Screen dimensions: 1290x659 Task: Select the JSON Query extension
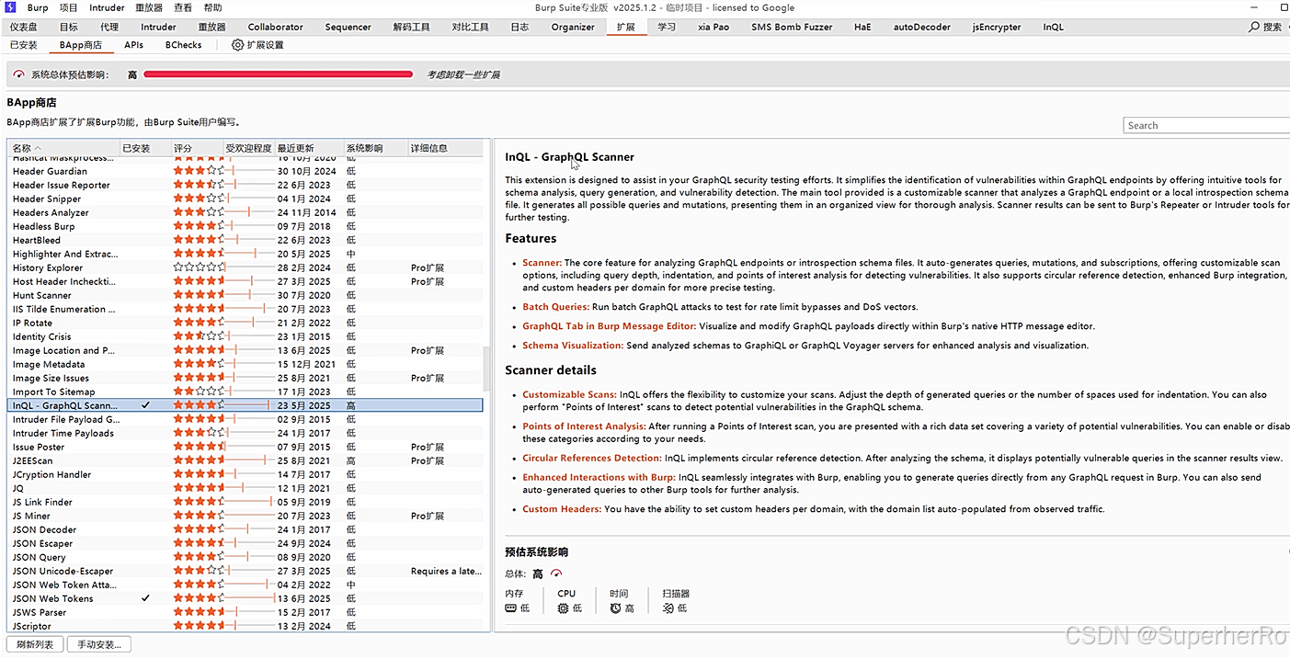(245, 557)
